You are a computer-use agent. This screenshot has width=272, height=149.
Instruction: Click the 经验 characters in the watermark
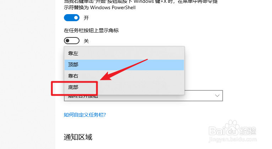(248, 131)
